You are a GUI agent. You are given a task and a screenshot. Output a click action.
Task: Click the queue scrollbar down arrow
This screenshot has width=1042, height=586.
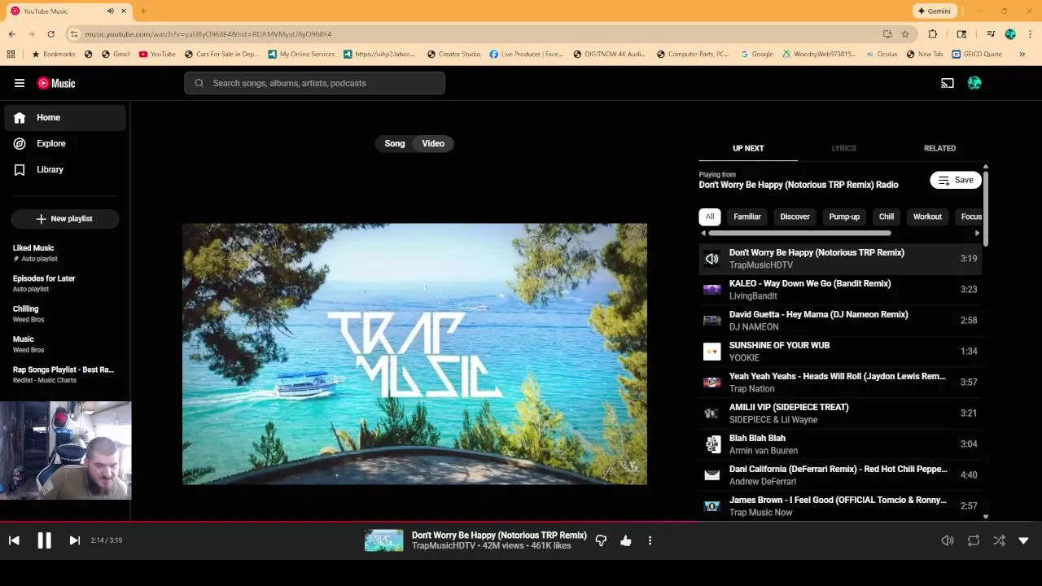(x=985, y=516)
